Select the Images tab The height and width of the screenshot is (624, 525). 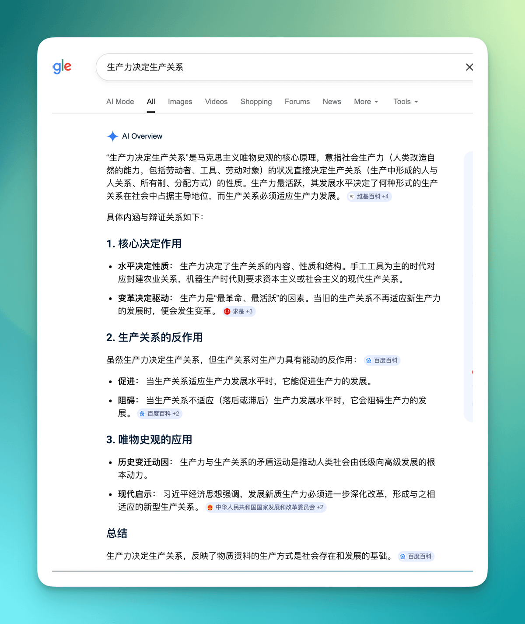[180, 102]
